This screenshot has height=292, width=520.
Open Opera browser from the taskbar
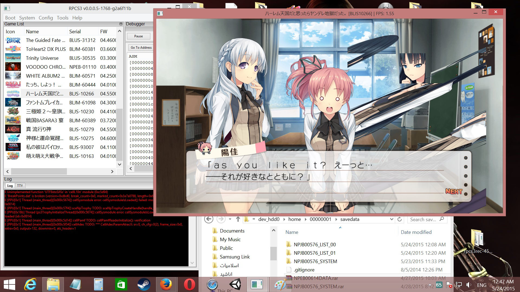(x=189, y=284)
